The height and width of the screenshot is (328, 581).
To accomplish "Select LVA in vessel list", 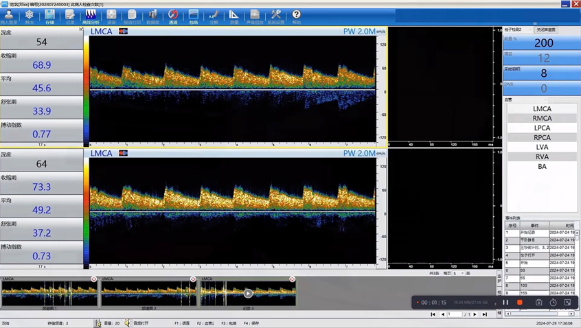I will tap(542, 148).
